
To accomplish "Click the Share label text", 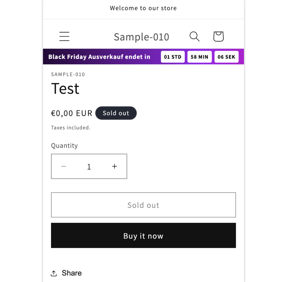I will pyautogui.click(x=72, y=273).
